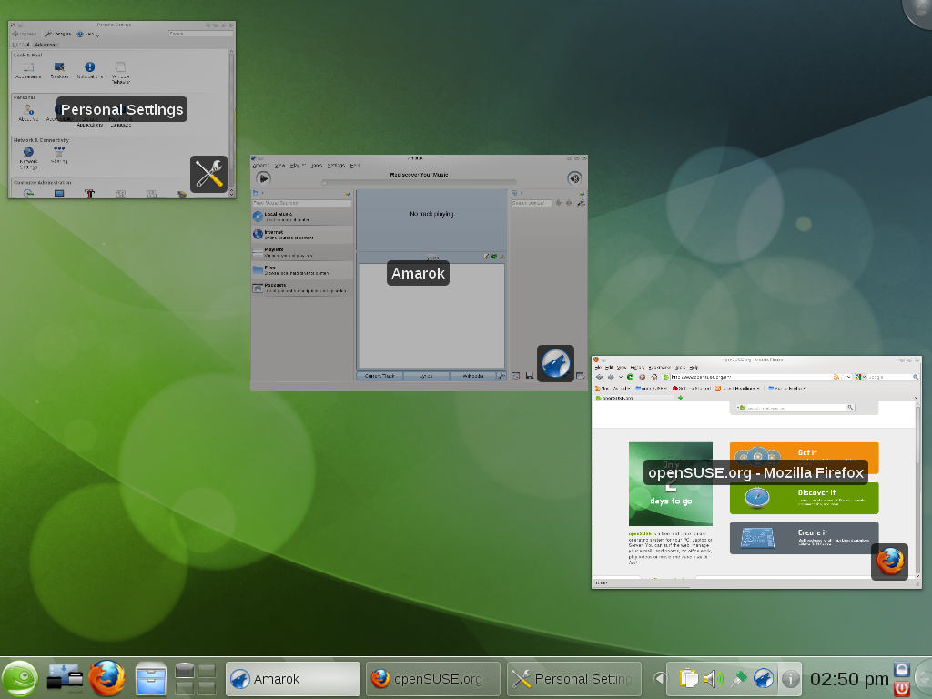Mute audio with Amarok's volume icon
Viewport: 932px width, 699px height.
(x=574, y=179)
